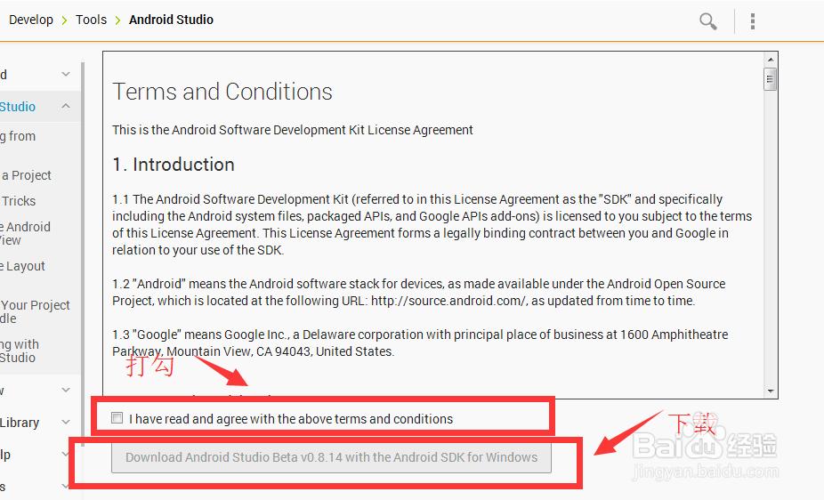Open the three-dot overflow menu
This screenshot has height=500, width=824.
[753, 21]
